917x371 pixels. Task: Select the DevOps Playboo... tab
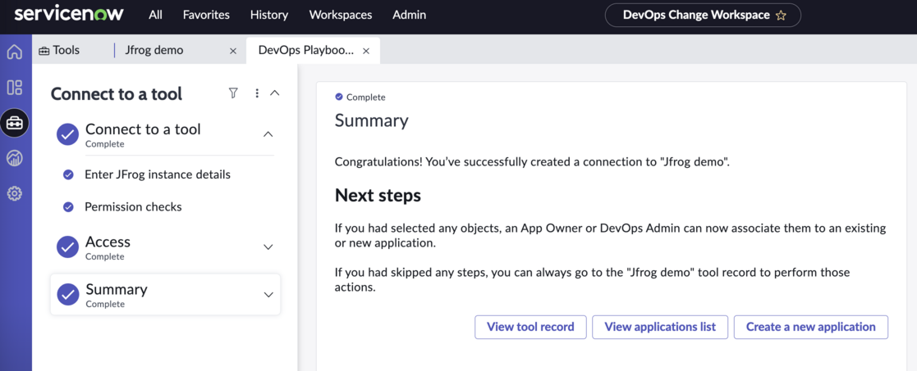click(306, 50)
